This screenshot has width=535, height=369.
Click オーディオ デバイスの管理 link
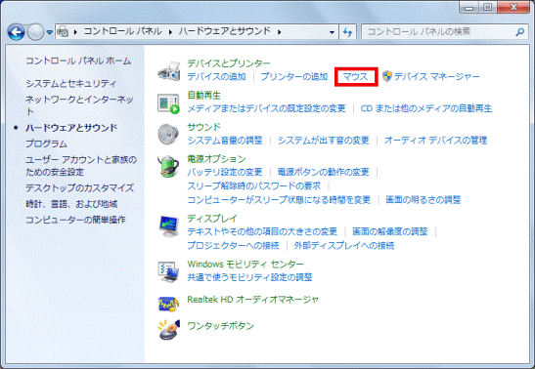point(435,141)
